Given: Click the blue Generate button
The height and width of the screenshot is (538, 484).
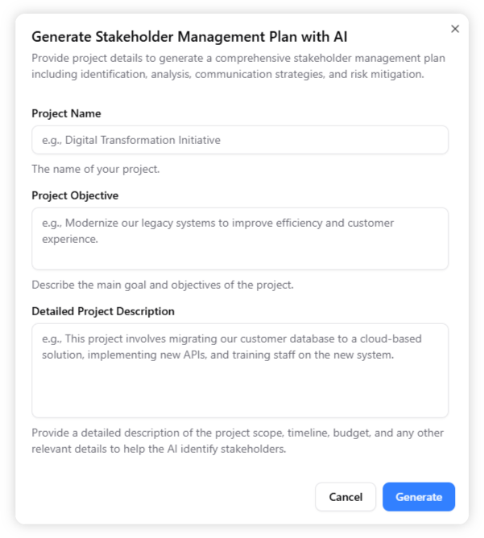Looking at the screenshot, I should click(x=418, y=497).
